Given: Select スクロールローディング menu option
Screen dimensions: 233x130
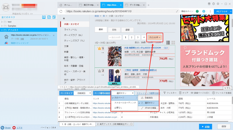Looking at the screenshot, I should (125, 103).
